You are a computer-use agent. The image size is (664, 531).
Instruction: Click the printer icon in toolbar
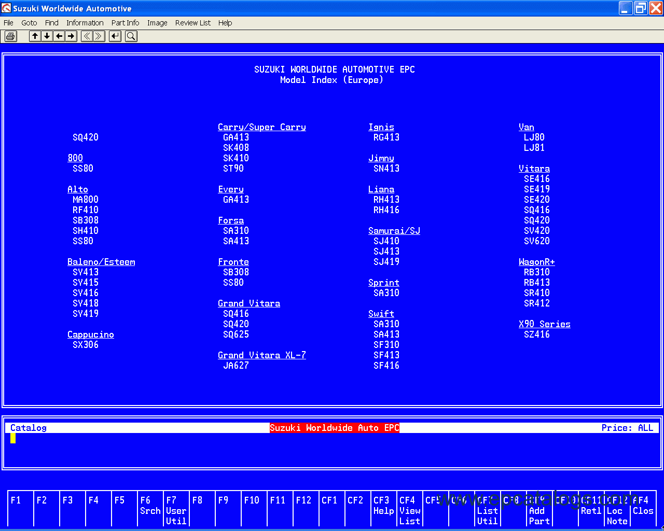10,36
